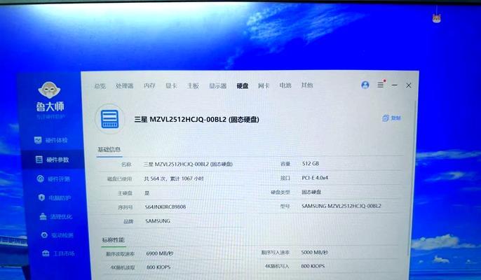This screenshot has height=280, width=481.
Task: Click the 主硬盘 value 是
Action: (147, 193)
